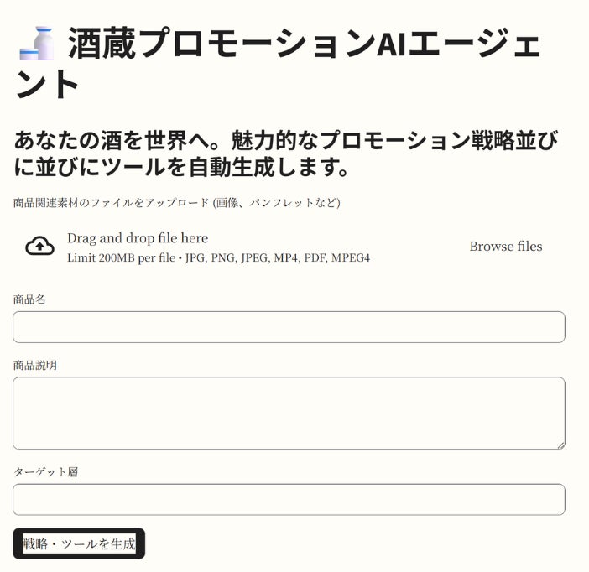Focus the ターゲット層 text input
The width and height of the screenshot is (589, 572).
(289, 500)
